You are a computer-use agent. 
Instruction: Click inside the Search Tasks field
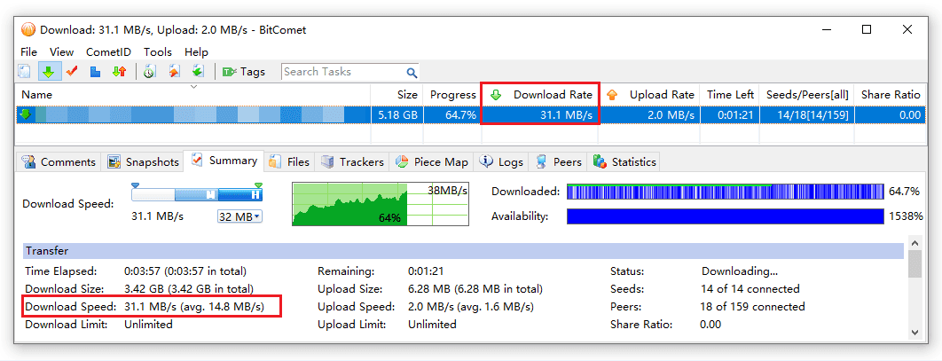pos(341,72)
